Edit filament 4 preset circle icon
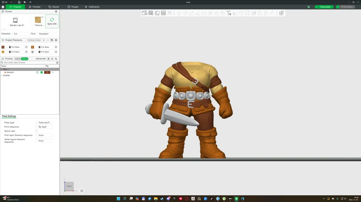The image size is (361, 202). click(x=56, y=52)
